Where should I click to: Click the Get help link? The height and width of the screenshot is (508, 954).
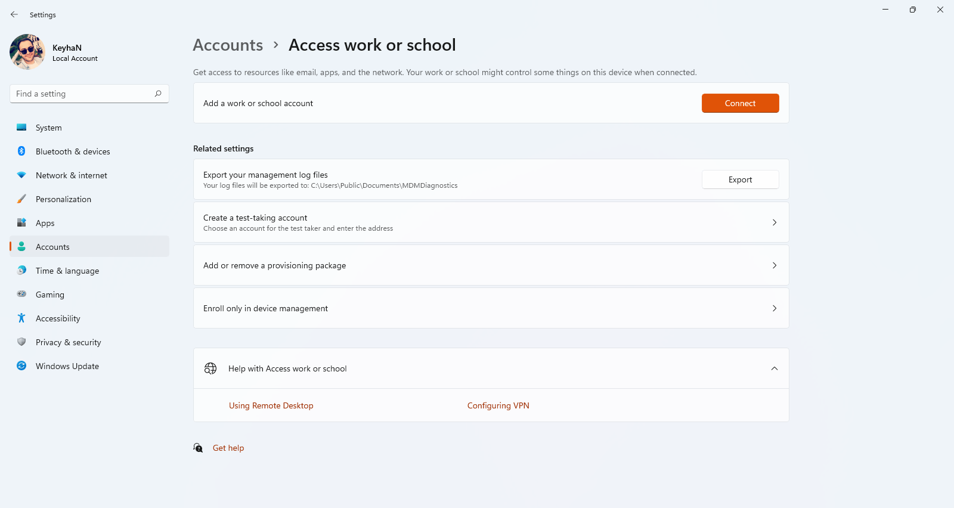coord(228,448)
